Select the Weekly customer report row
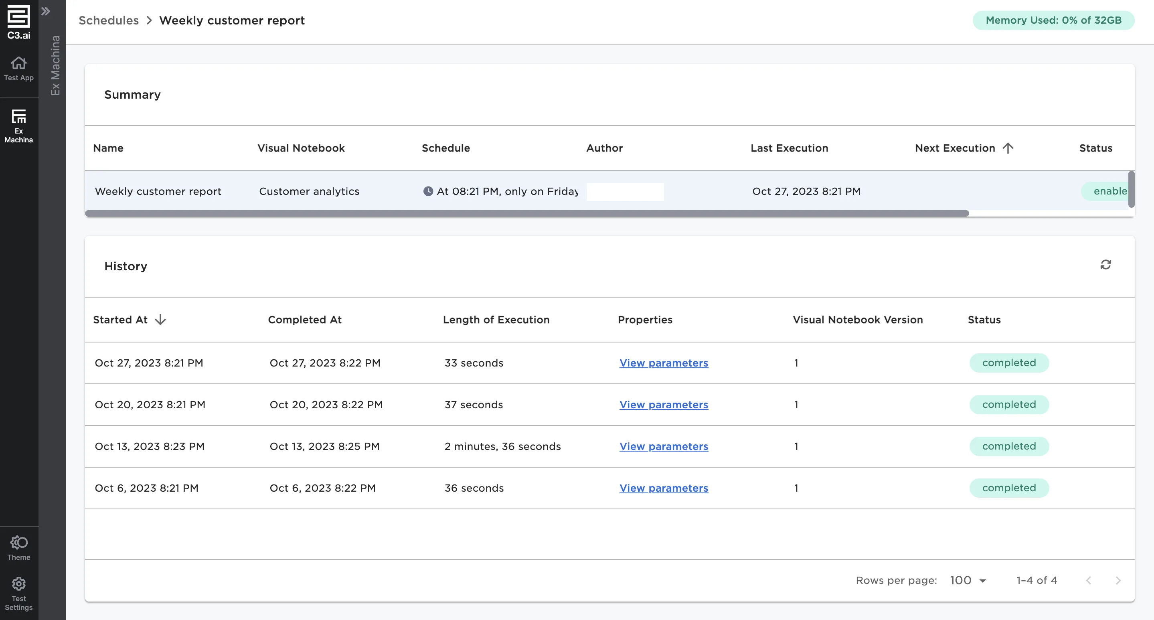 158,192
